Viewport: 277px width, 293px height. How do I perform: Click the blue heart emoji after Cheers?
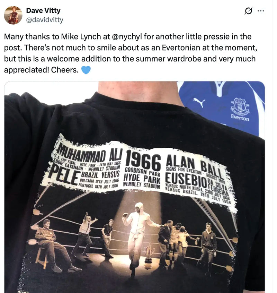pyautogui.click(x=86, y=70)
